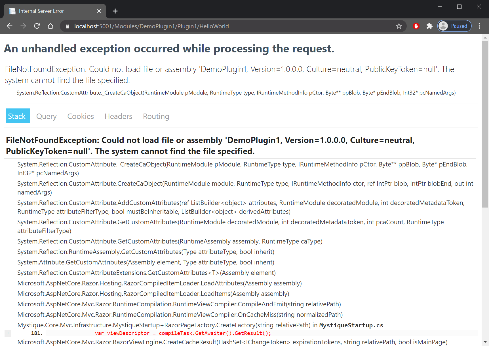Click the Paused profile button
This screenshot has height=346, width=489.
point(454,26)
